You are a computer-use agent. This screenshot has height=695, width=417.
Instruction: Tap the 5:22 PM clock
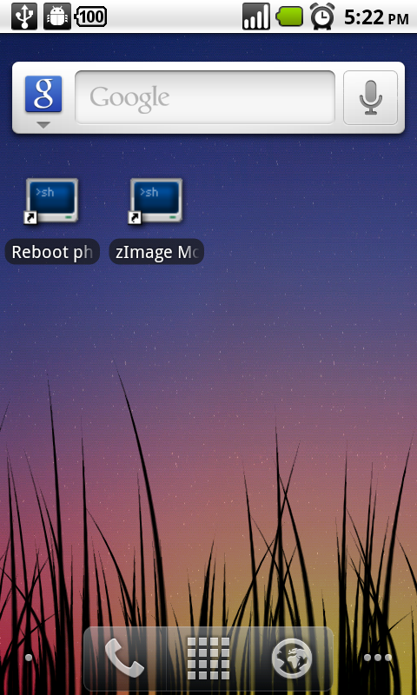(x=376, y=17)
